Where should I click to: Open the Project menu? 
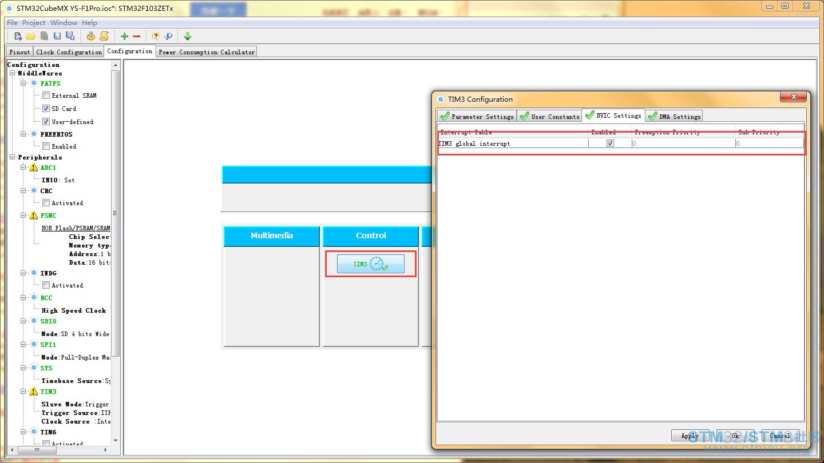coord(34,23)
